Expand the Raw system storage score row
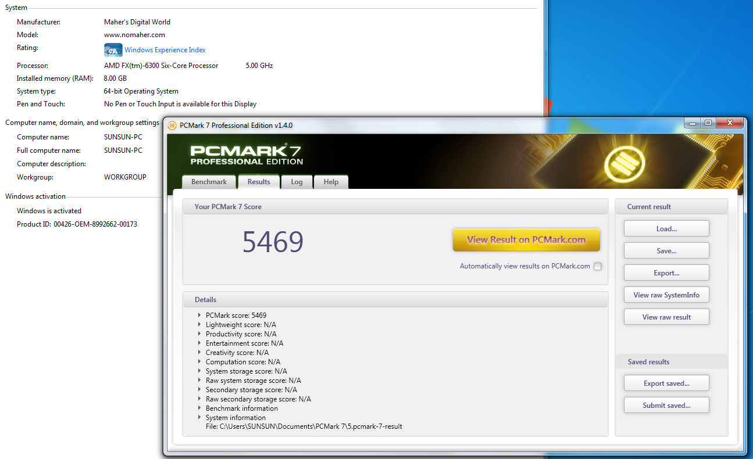This screenshot has width=753, height=459. click(199, 381)
